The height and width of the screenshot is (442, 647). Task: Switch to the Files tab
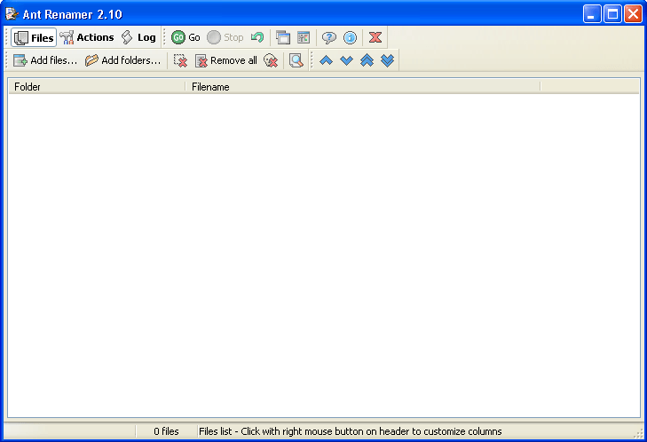[x=34, y=37]
